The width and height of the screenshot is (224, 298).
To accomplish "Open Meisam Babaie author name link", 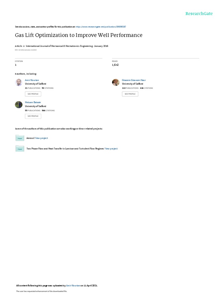I will pos(33,102).
